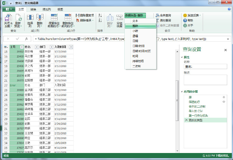The height and width of the screenshot is (160, 233).
Task: Click the Choose Columns (选择列) icon
Action: (30, 17)
